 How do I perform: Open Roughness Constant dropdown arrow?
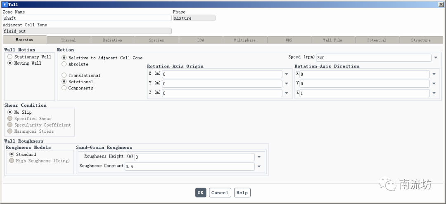[x=259, y=166]
